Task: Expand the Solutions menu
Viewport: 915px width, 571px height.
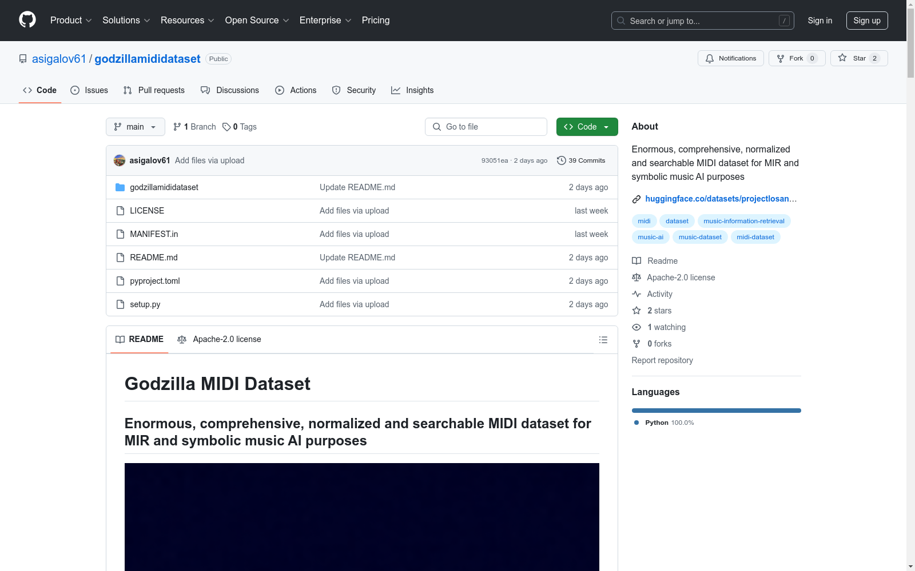Action: point(126,20)
